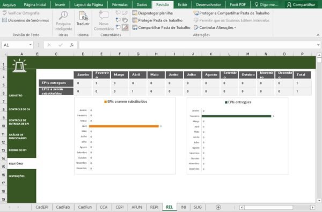This screenshot has width=322, height=212.
Task: Open the Arquivo menu
Action: pyautogui.click(x=9, y=4)
